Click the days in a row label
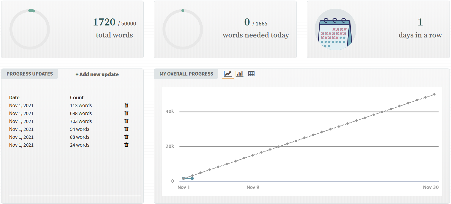The image size is (451, 204). pos(420,35)
